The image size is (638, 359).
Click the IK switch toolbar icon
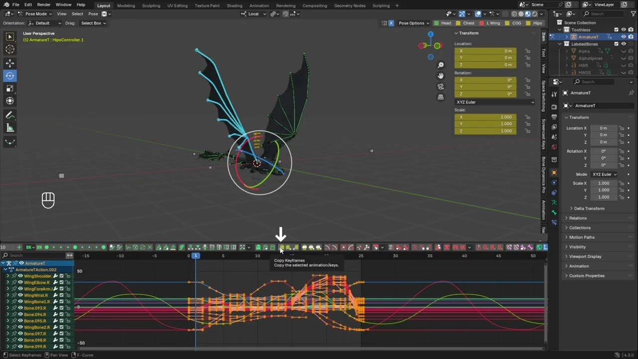(463, 247)
